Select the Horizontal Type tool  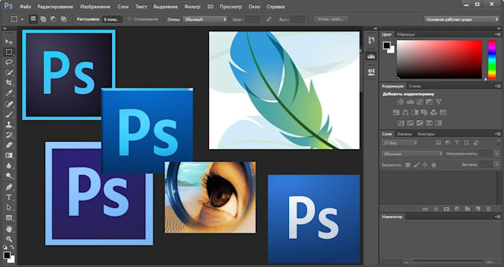[9, 197]
